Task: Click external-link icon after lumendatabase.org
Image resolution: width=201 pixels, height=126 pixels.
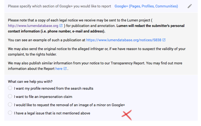Action: 61,26
